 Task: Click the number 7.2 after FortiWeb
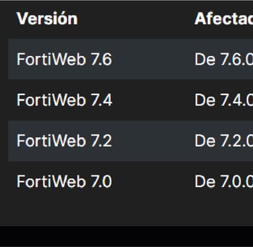tap(101, 141)
